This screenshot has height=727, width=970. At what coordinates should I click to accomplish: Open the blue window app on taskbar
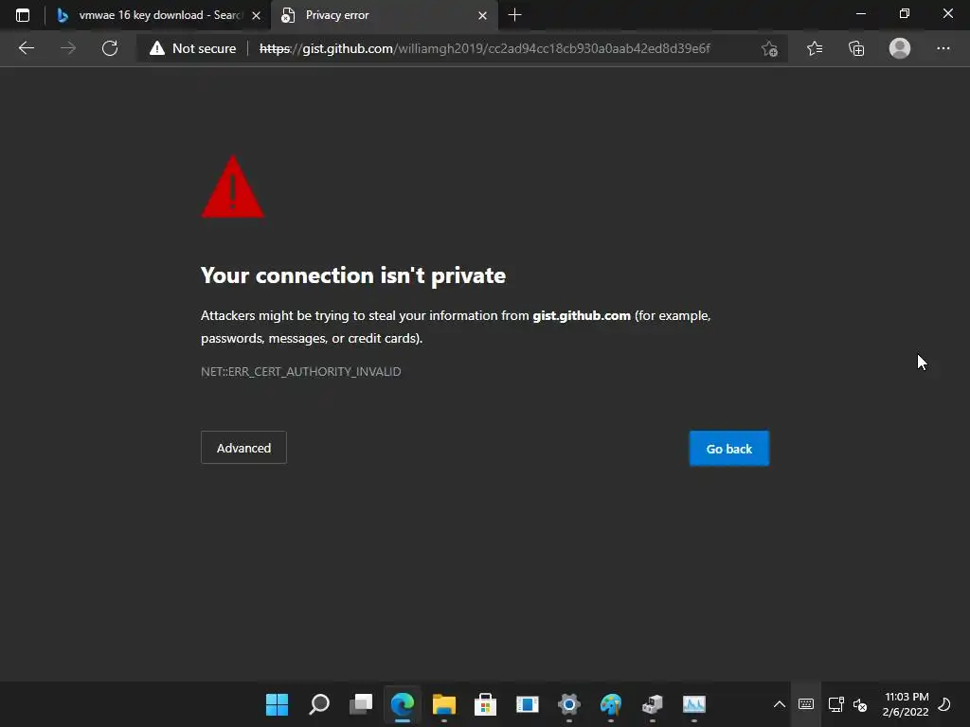(528, 704)
